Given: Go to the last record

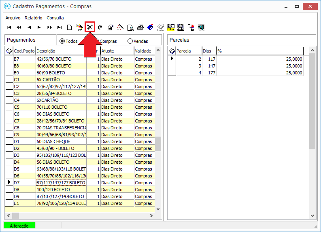Looking at the screenshot, I should (60, 27).
